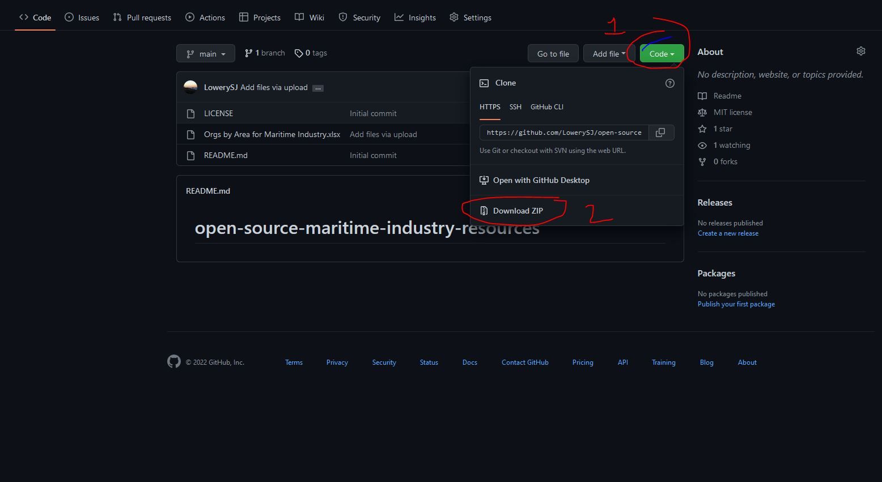Click the branch icon showing 1 branch
Image resolution: width=882 pixels, height=482 pixels.
(248, 53)
